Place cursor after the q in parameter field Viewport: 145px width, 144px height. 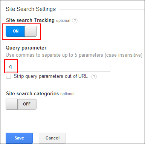pos(12,67)
